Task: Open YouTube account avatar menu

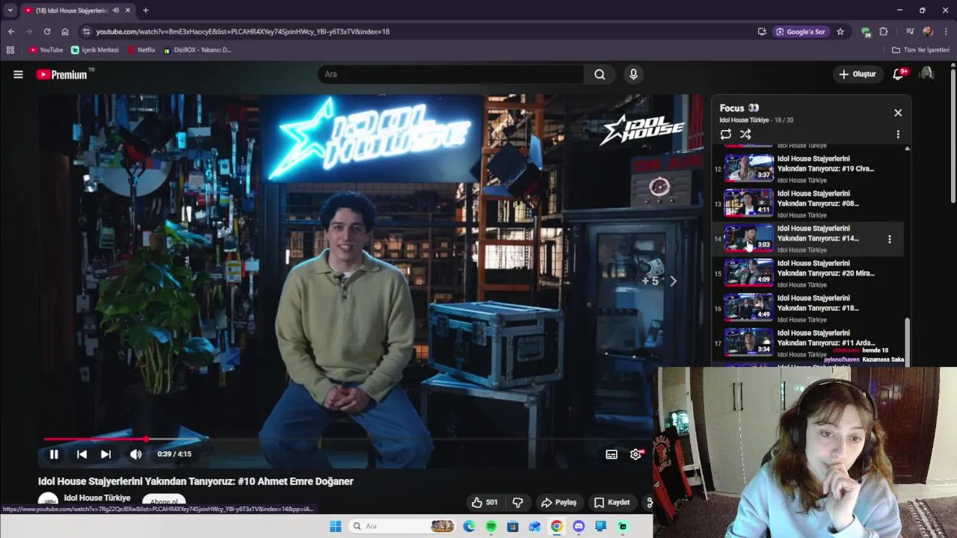Action: (926, 73)
